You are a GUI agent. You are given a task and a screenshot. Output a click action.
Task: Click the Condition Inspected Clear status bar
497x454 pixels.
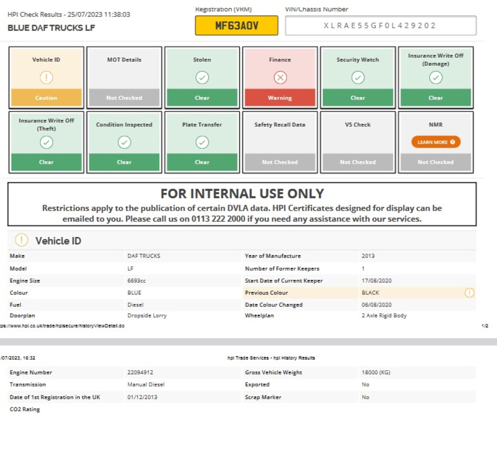[124, 162]
